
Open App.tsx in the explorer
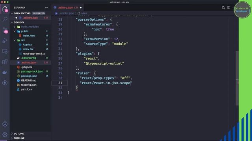point(27,45)
